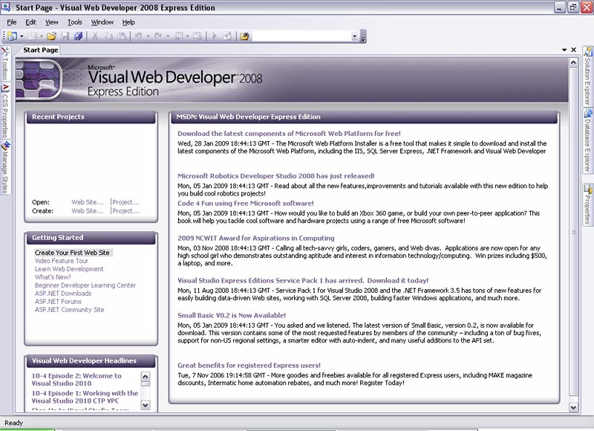Open Create Your First Web Site link

pyautogui.click(x=72, y=253)
